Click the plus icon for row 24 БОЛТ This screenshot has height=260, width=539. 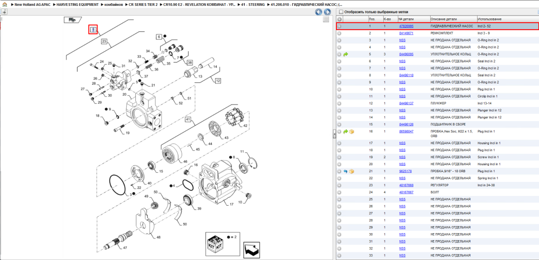pyautogui.click(x=339, y=192)
